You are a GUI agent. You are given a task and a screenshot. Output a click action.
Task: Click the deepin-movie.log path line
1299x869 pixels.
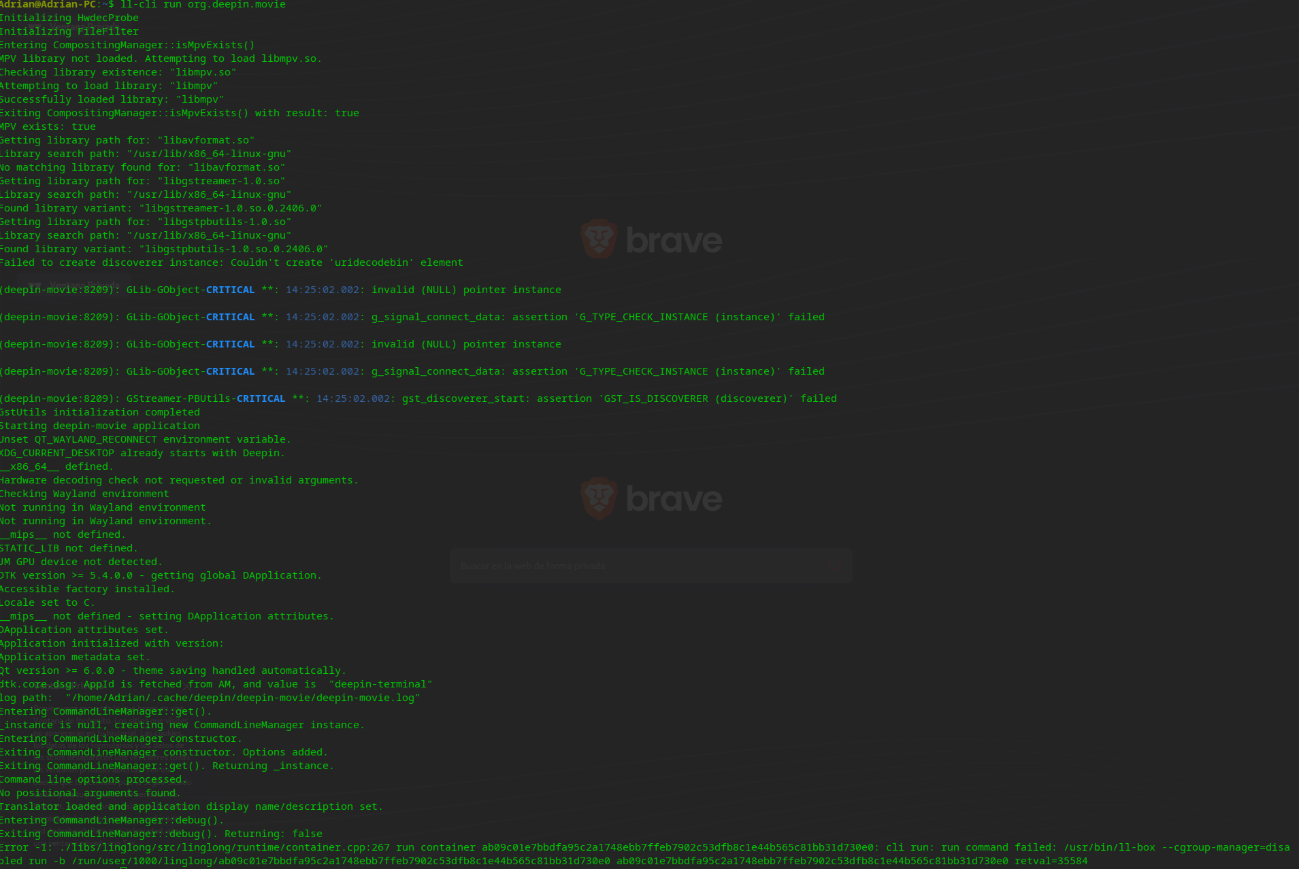click(x=210, y=698)
